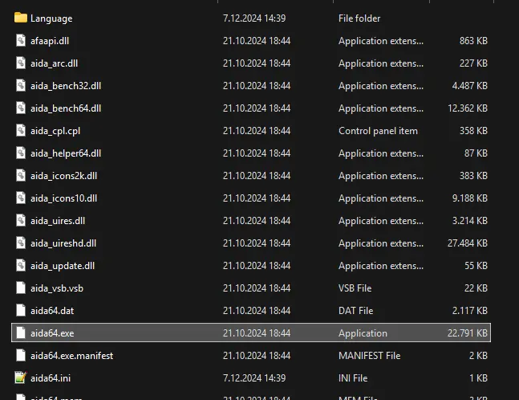Click the aida_vsb.vsb file icon
The width and height of the screenshot is (519, 400).
tap(21, 288)
